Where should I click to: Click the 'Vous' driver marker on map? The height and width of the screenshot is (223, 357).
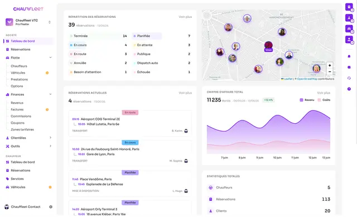tap(268, 46)
